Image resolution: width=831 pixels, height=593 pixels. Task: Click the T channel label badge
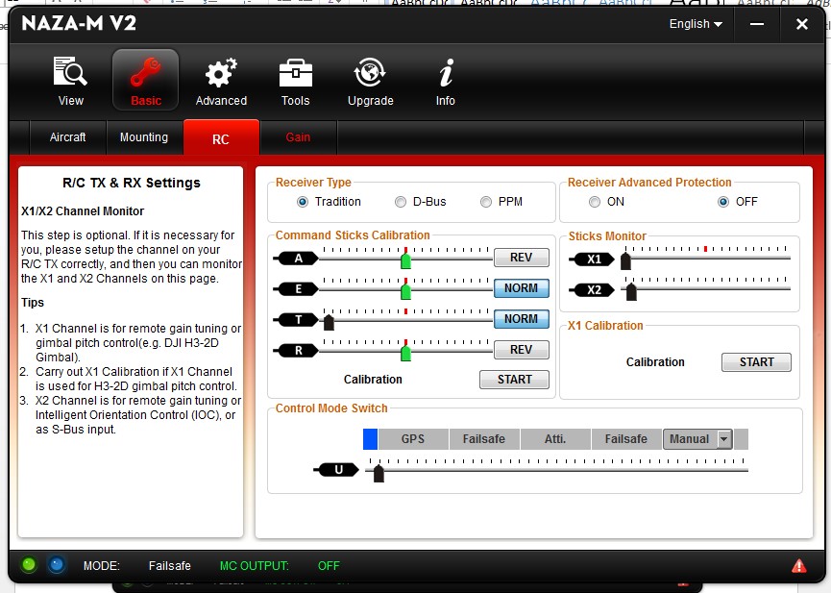[x=296, y=320]
